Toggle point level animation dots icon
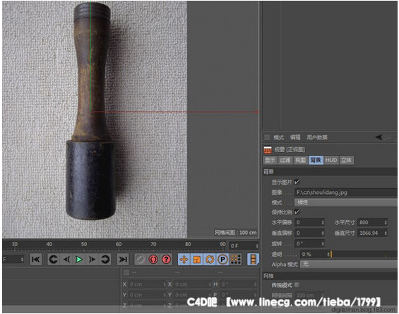 pos(236,260)
